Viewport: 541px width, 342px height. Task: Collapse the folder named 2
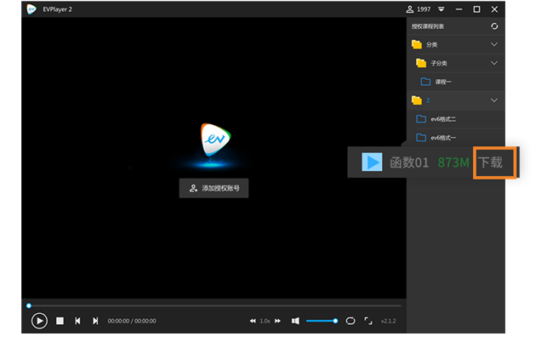coord(494,100)
